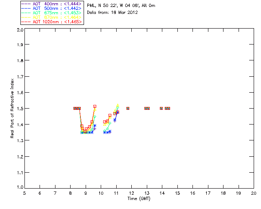261x209 pixels.
Task: Click the y-axis tick label 1.8
Action: pyautogui.click(x=20, y=60)
